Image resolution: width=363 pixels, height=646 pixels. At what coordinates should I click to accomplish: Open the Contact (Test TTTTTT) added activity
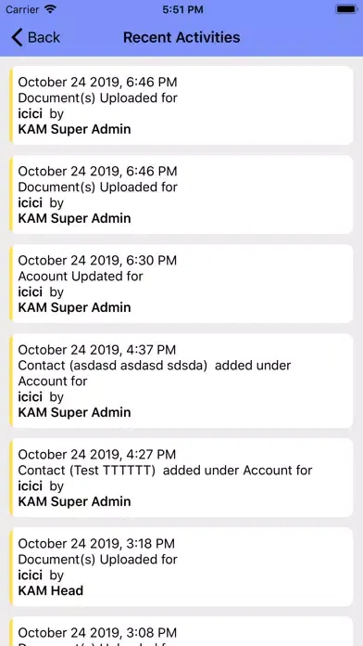coord(181,477)
